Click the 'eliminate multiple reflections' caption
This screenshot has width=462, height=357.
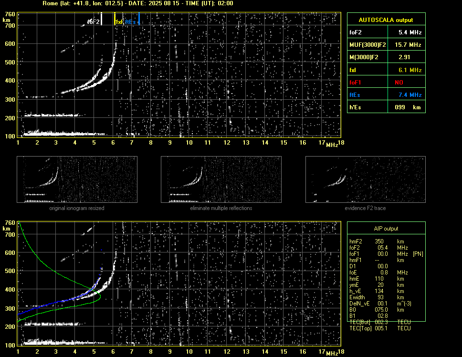221,208
